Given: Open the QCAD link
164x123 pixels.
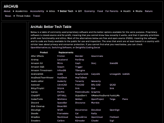Looking at the screenshot, I should (x=113, y=85).
